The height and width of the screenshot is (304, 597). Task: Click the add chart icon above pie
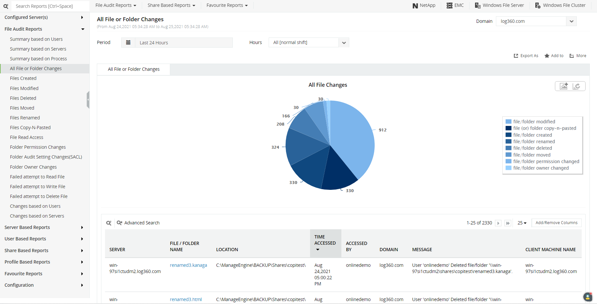564,86
